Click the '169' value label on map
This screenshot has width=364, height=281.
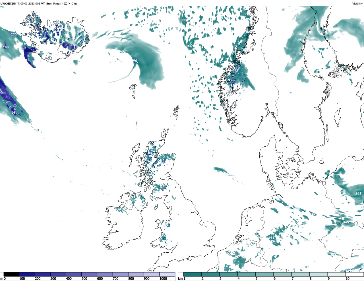(6, 47)
